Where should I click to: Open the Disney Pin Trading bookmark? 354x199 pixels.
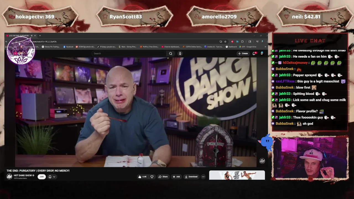[51, 47]
